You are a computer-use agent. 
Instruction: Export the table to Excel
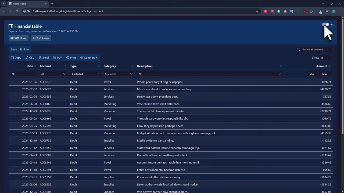(44, 57)
